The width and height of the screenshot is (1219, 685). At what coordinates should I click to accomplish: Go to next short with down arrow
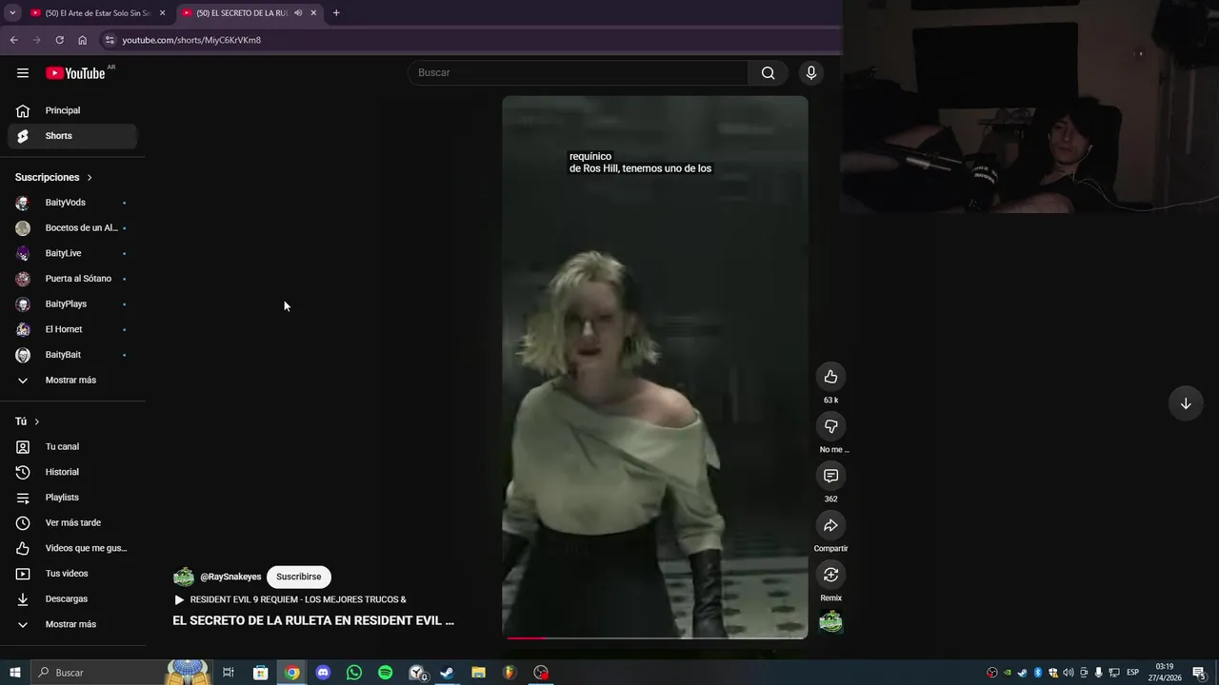coord(1186,403)
